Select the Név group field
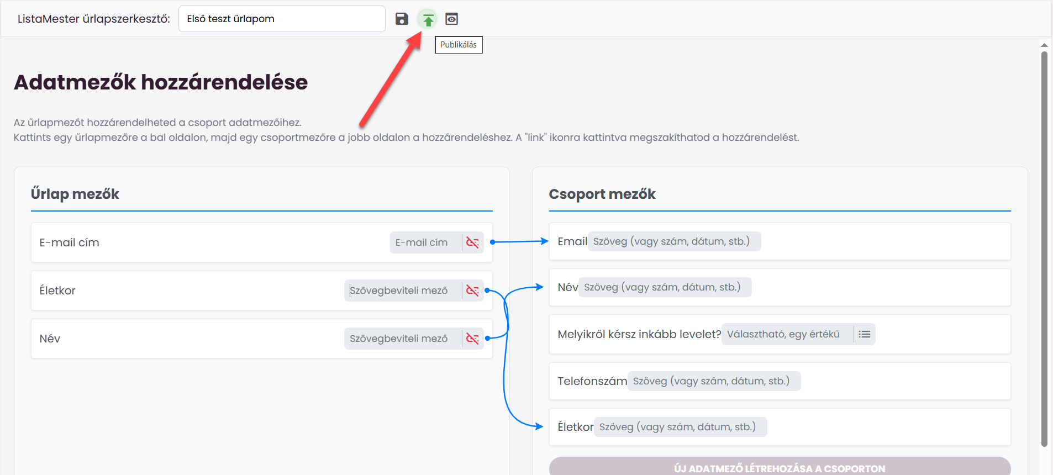 pyautogui.click(x=780, y=287)
